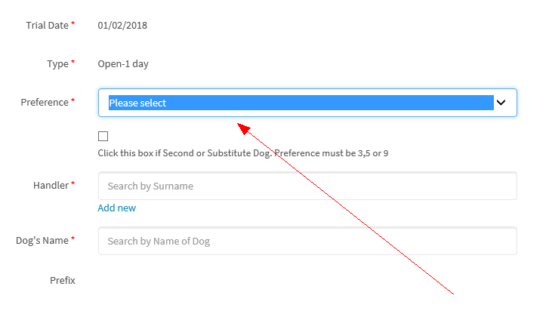549x311 pixels.
Task: Click the Prefix label
Action: [63, 280]
